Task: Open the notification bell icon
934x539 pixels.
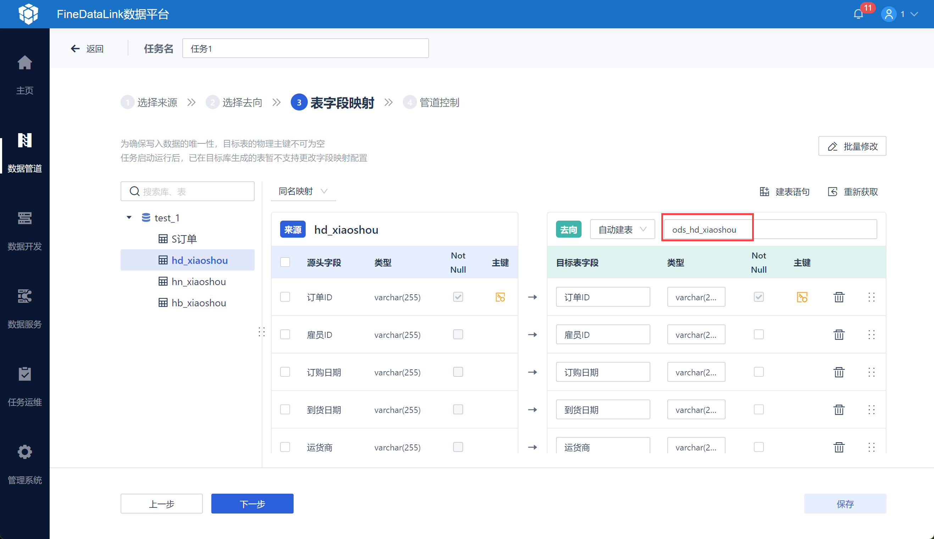Action: (x=858, y=14)
